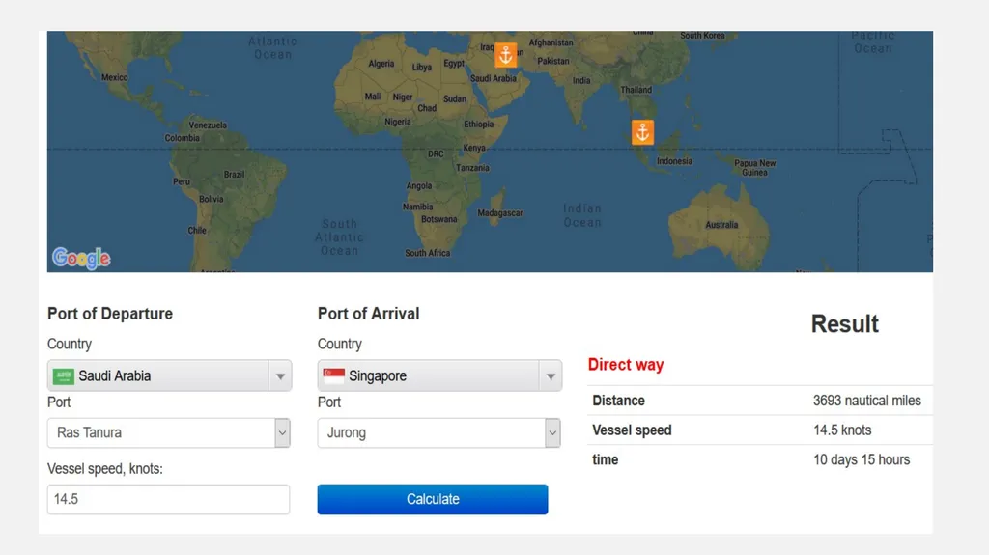Click the Distance row label

click(618, 401)
